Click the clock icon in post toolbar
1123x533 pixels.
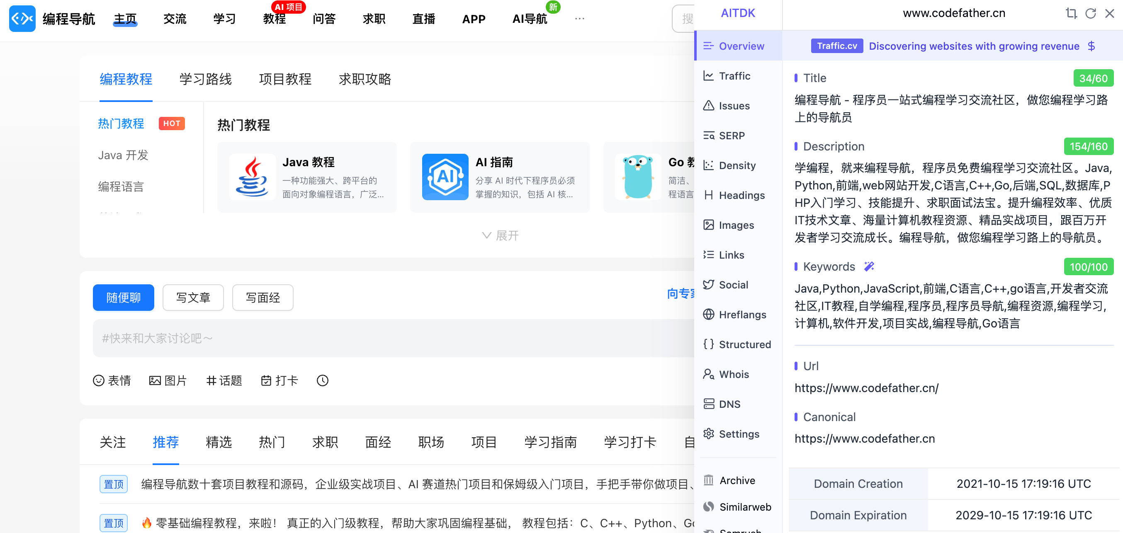[322, 380]
